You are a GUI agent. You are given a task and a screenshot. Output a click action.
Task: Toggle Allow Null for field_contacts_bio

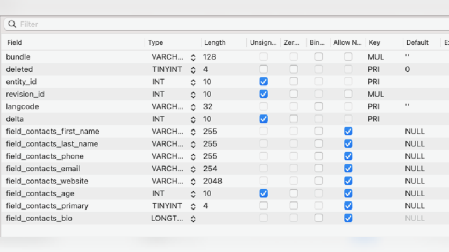pos(348,218)
